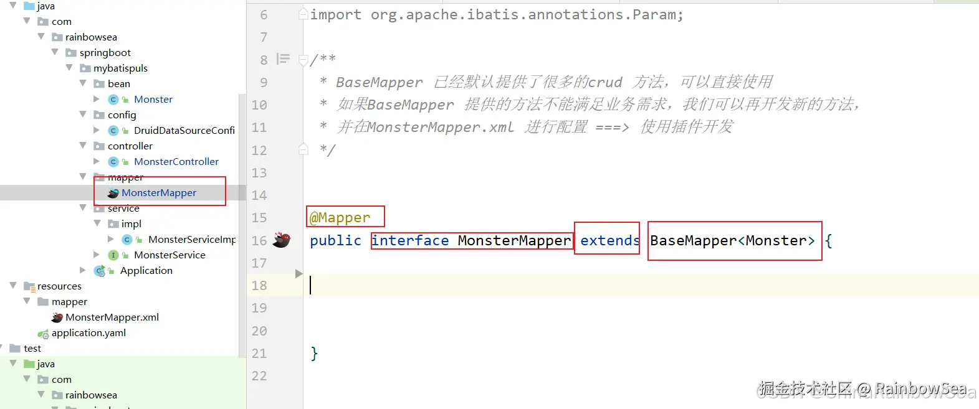The image size is (979, 409).
Task: Click the DruidDataSourceConfig class icon
Action: pos(113,131)
